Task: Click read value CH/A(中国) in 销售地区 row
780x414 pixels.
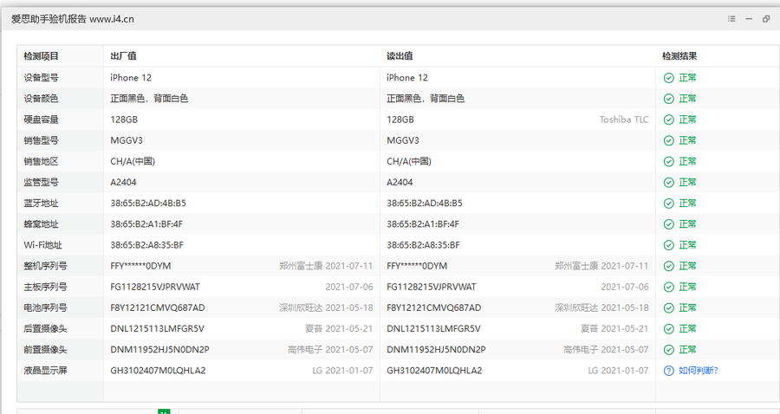Action: pos(409,161)
